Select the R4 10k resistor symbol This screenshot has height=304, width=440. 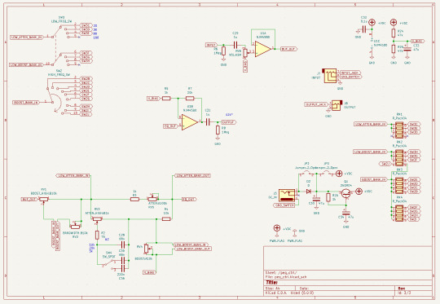pos(166,219)
